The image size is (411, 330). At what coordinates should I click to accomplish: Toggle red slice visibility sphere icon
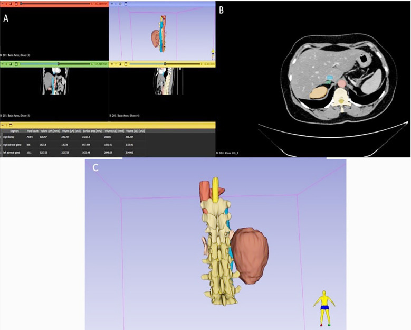point(11,4)
